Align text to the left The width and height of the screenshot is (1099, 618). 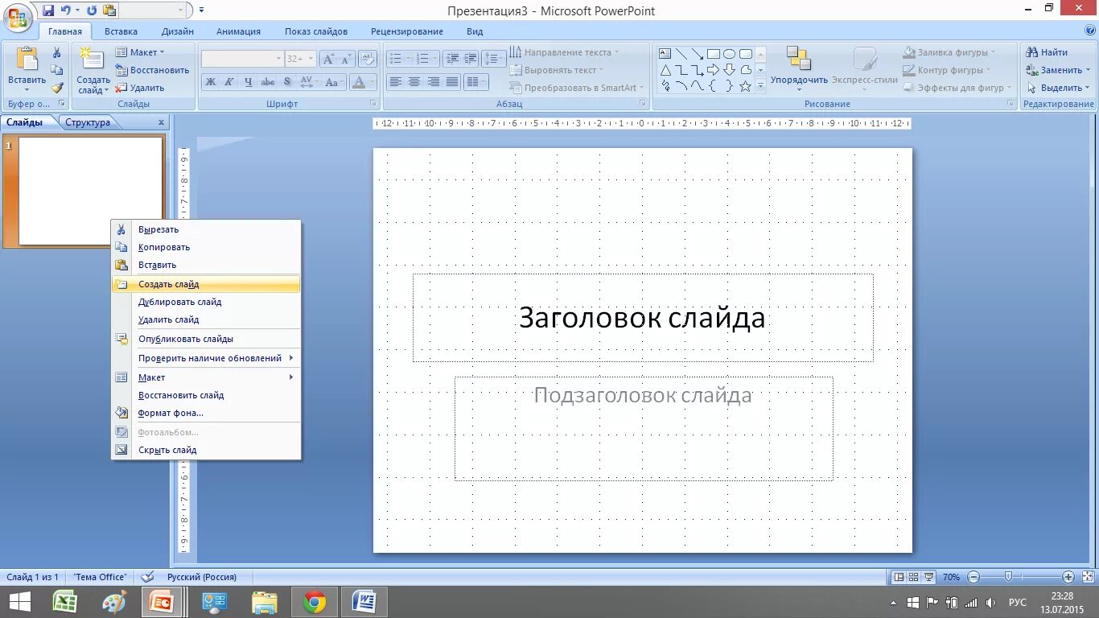tap(396, 82)
